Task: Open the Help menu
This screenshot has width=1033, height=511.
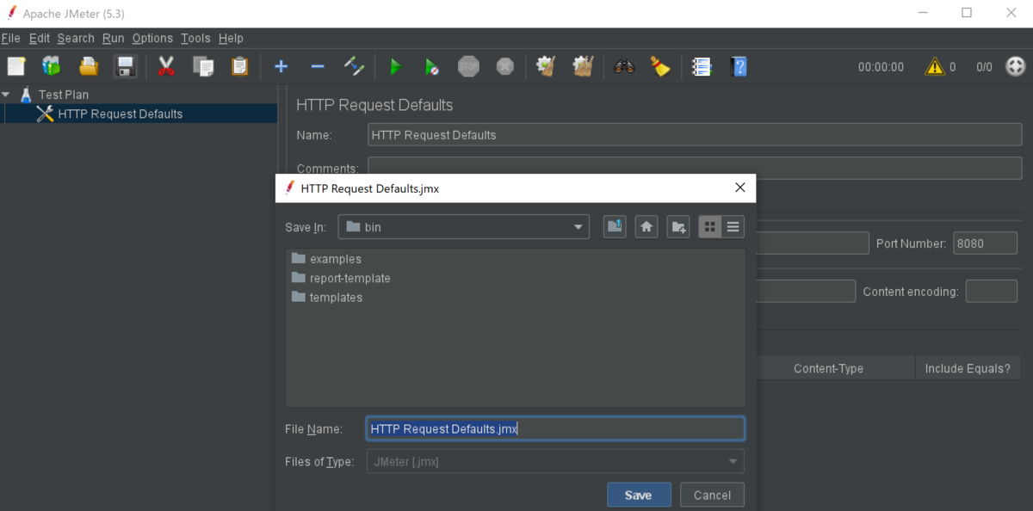Action: click(231, 38)
